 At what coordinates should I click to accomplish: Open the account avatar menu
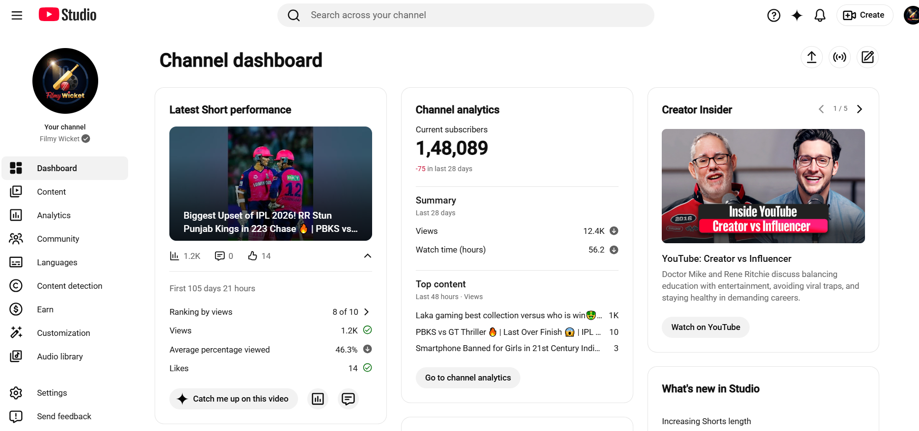pos(912,15)
